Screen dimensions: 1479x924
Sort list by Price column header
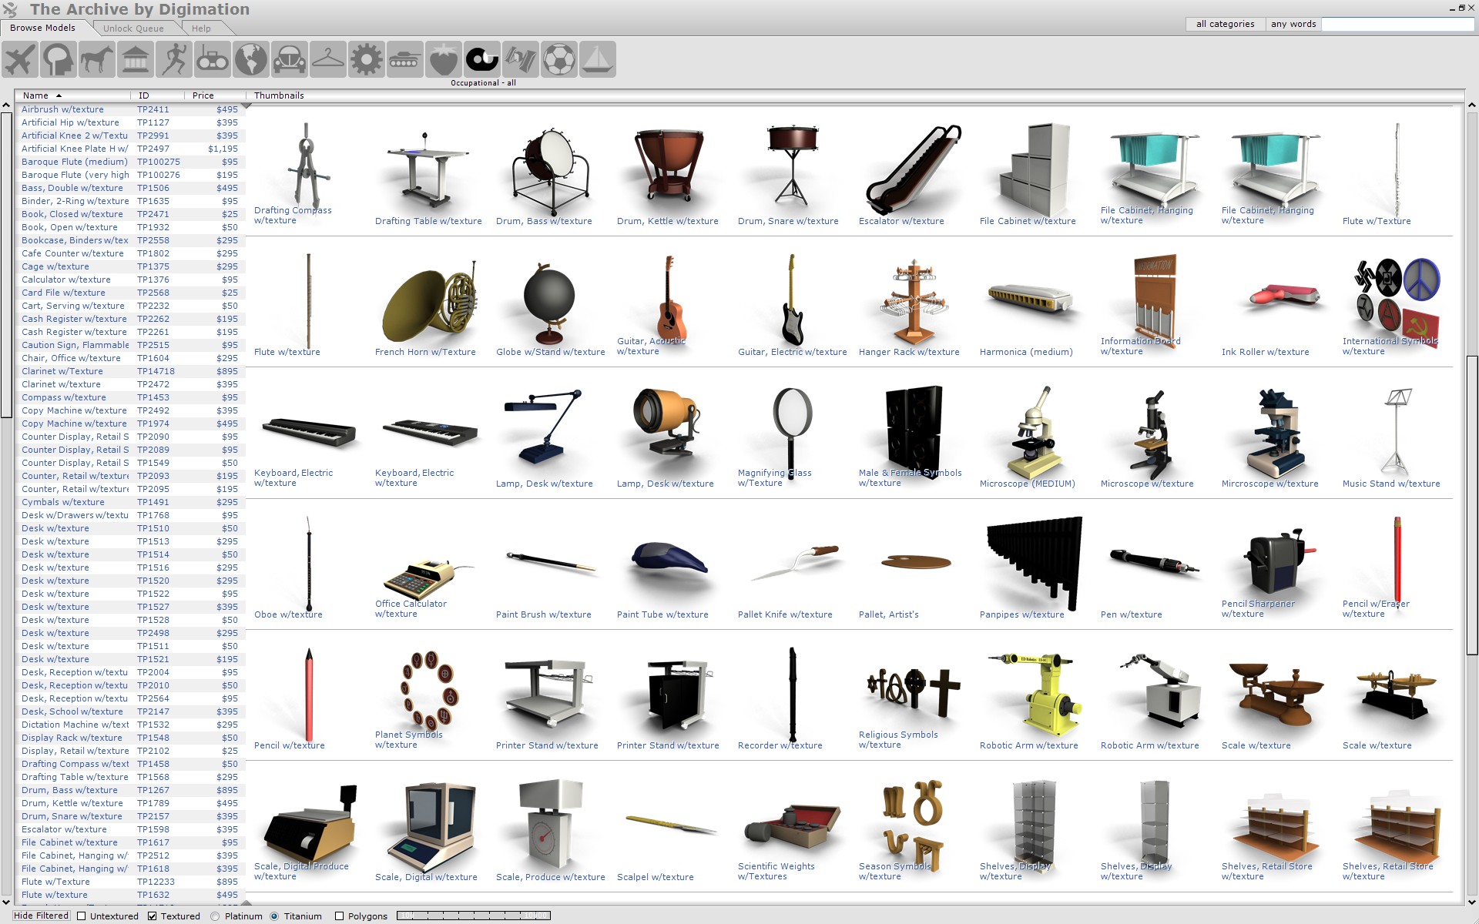click(216, 95)
